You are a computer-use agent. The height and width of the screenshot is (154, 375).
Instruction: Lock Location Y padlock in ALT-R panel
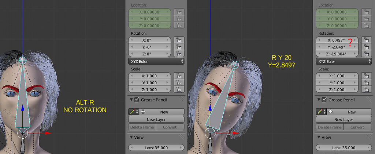(179, 19)
